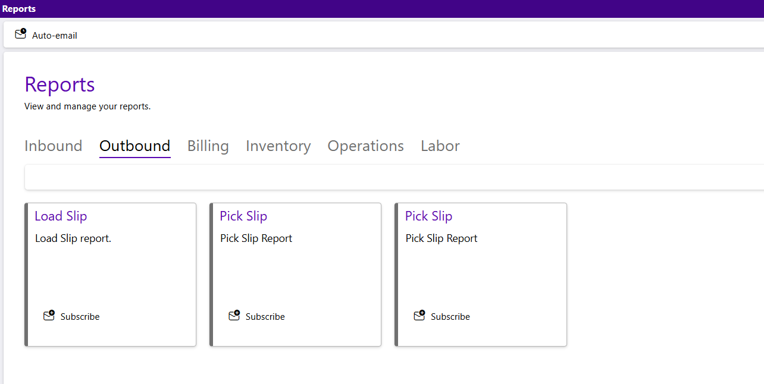764x384 pixels.
Task: Open the middle Pick Slip report title
Action: click(x=243, y=216)
